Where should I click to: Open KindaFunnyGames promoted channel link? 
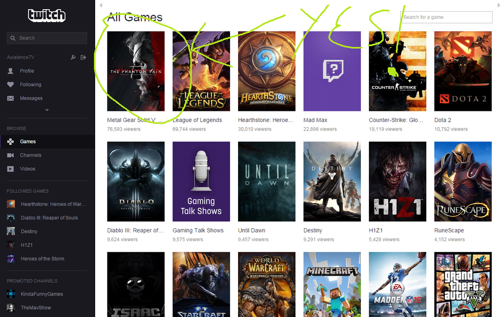(42, 294)
